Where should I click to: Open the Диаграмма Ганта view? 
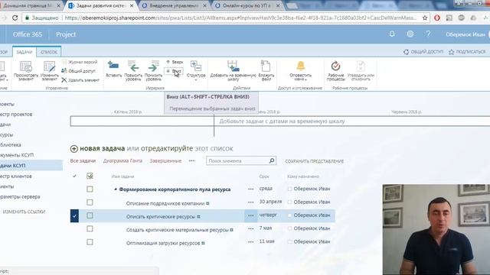[x=122, y=161]
